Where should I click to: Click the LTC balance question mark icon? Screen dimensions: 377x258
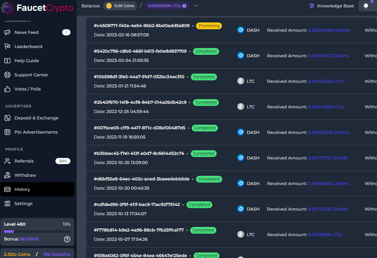pyautogui.click(x=184, y=6)
